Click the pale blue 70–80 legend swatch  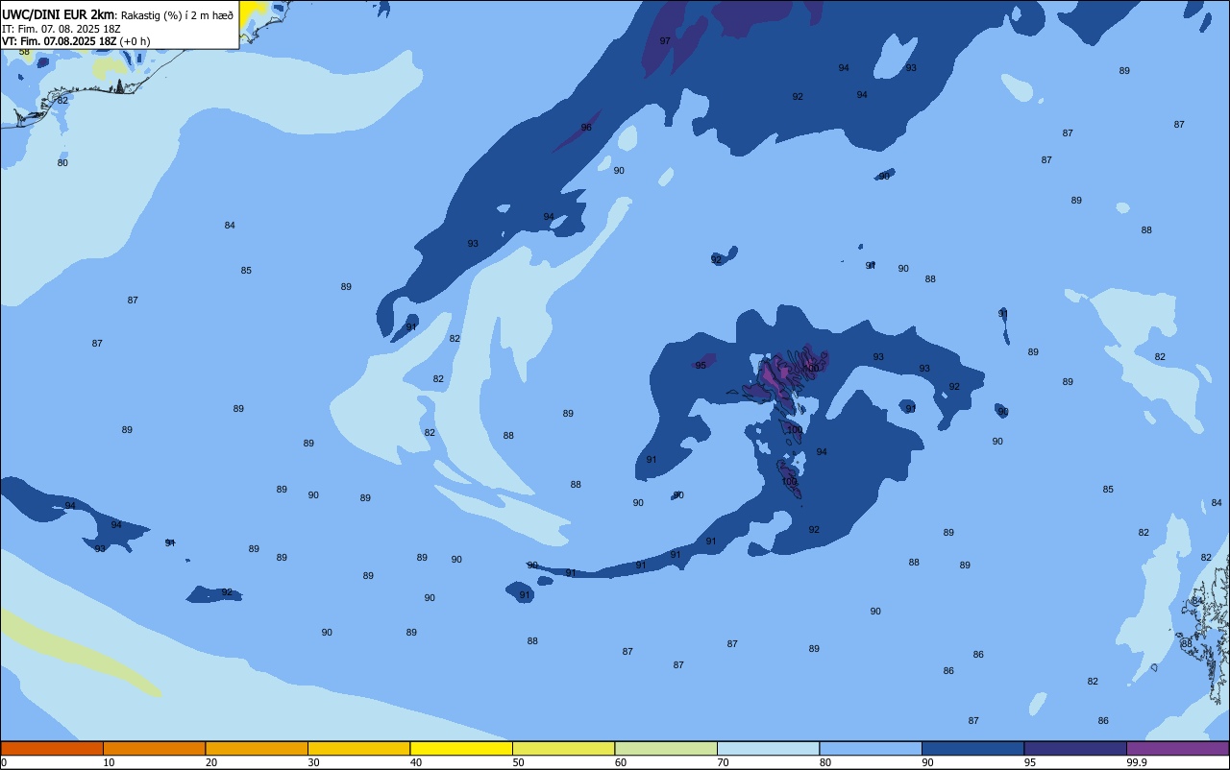pos(768,748)
